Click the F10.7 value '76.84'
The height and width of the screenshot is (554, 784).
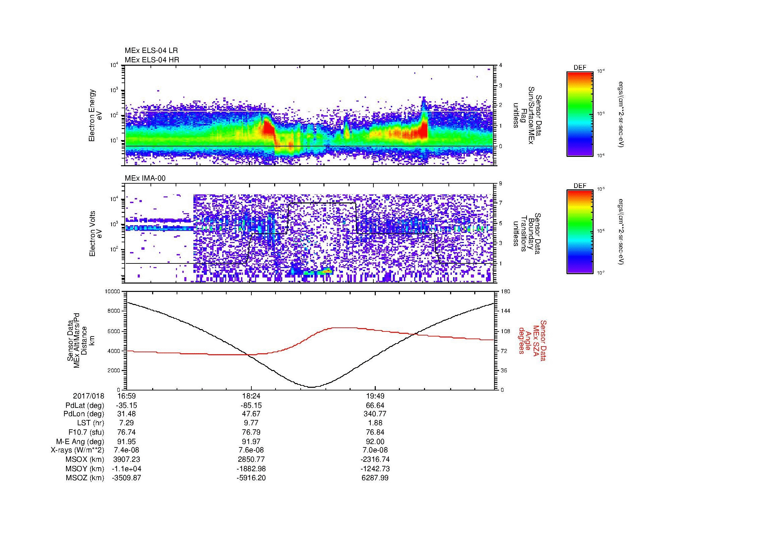375,432
